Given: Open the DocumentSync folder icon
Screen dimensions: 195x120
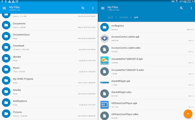Looking at the screenshot, I should 6,36.
